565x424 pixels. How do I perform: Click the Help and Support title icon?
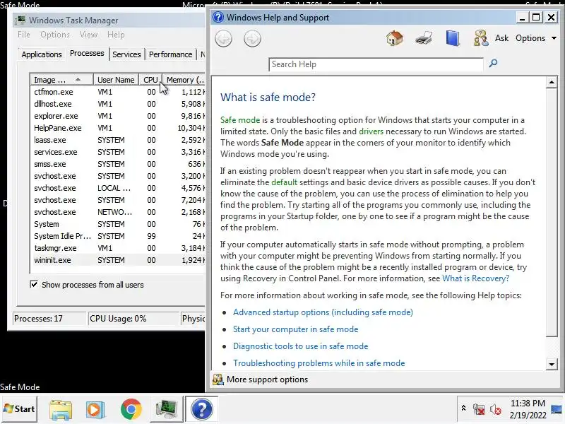click(x=218, y=17)
